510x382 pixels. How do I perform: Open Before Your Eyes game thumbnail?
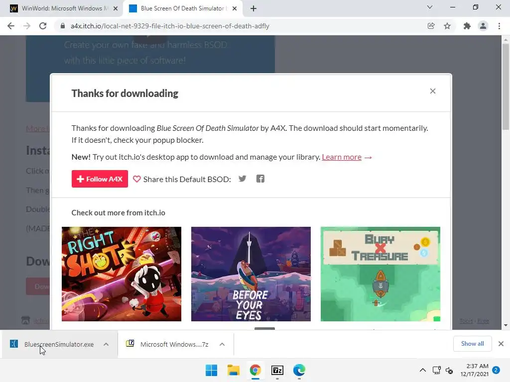(251, 274)
